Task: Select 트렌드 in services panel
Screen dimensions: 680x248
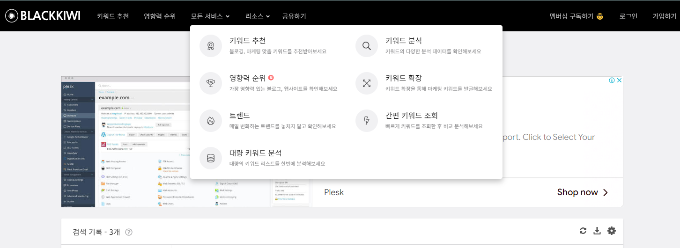Action: [x=240, y=116]
